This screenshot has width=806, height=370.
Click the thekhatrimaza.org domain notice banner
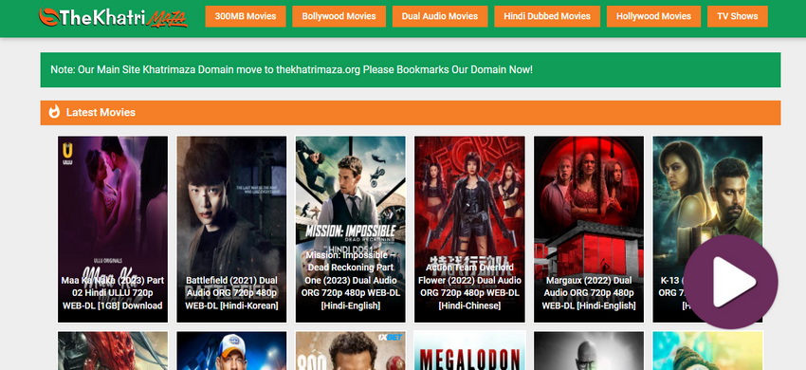411,69
